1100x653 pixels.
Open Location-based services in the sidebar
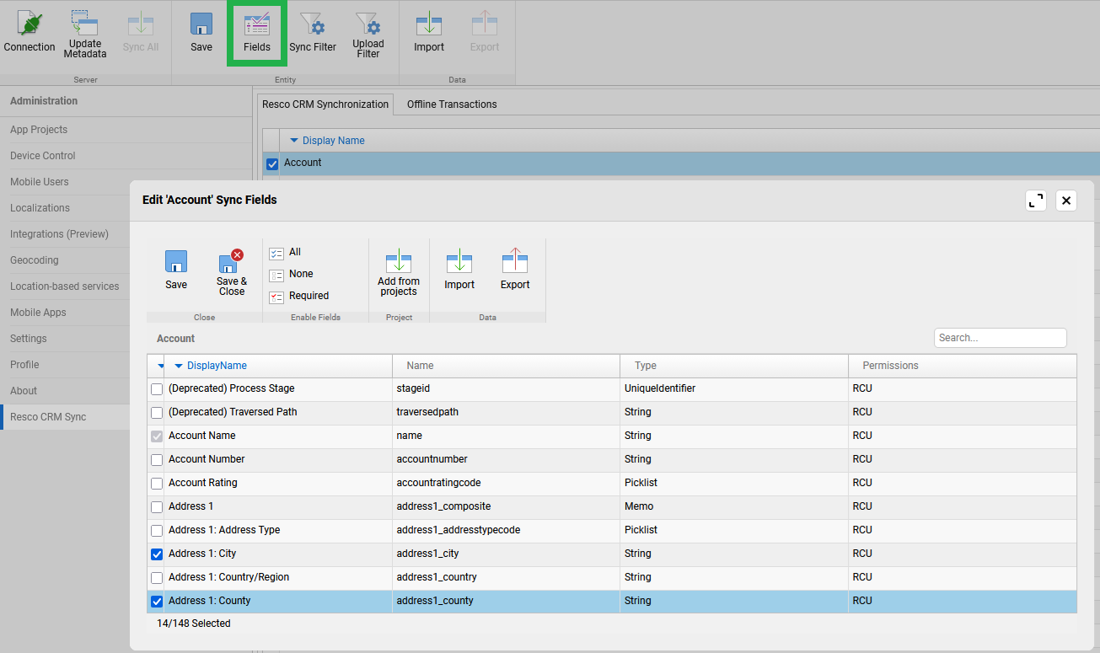click(65, 286)
